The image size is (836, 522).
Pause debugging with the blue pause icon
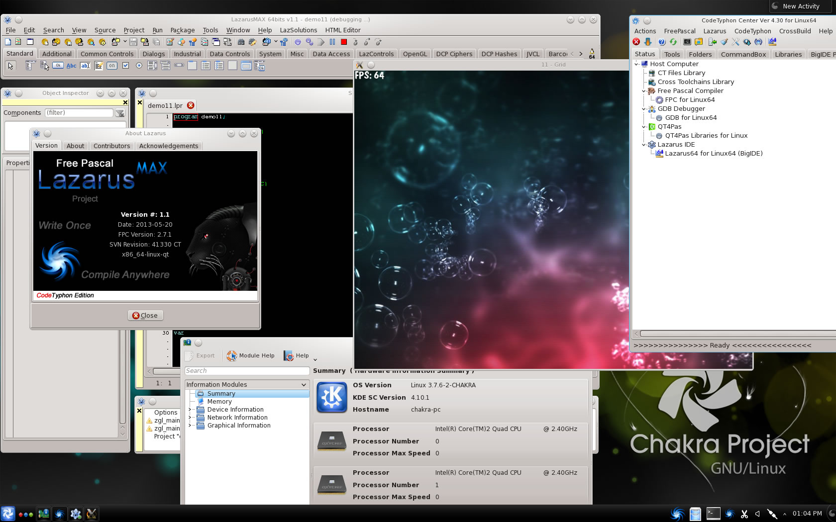click(x=332, y=42)
